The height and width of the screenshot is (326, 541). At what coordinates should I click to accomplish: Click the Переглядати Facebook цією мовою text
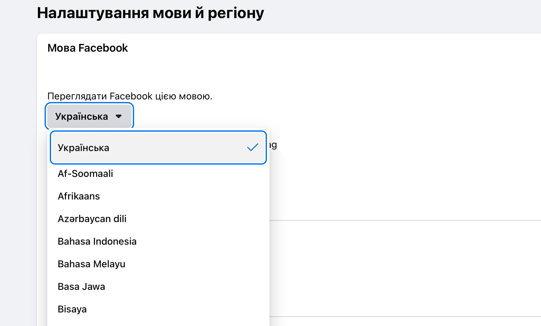130,96
